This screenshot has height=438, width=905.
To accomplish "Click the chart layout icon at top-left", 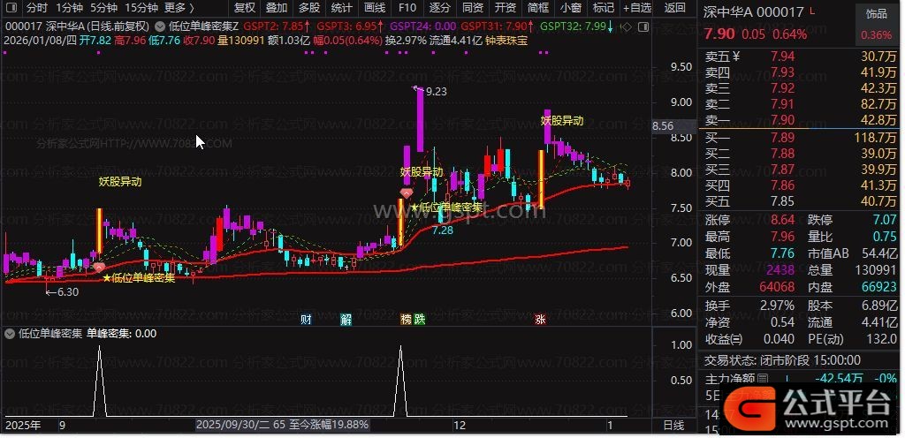I will (x=11, y=7).
